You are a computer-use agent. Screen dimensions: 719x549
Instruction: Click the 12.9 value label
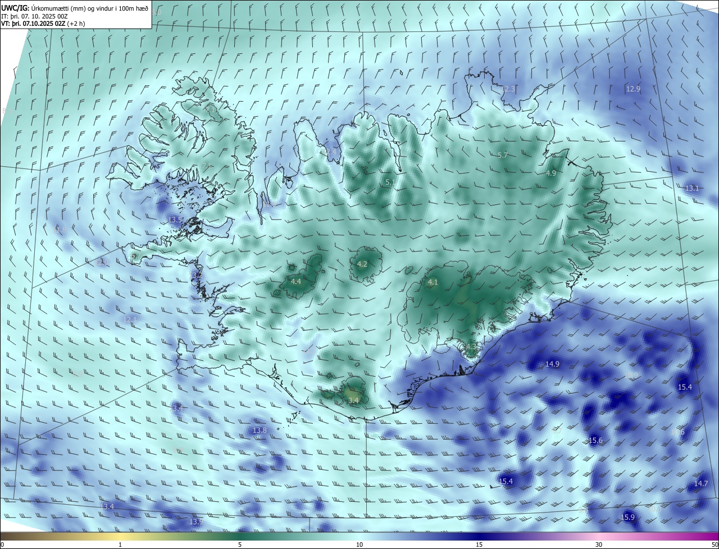(x=633, y=89)
